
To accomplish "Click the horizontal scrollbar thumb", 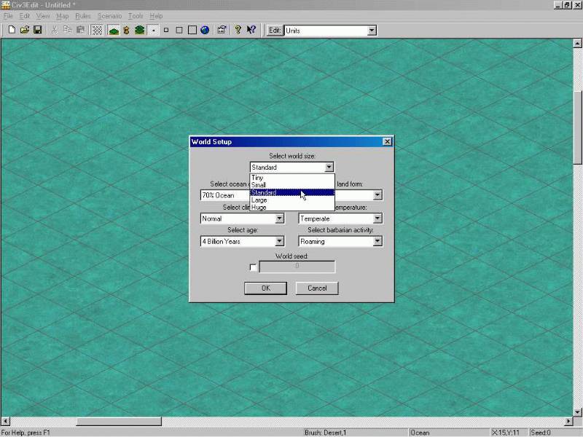I will 119,422.
